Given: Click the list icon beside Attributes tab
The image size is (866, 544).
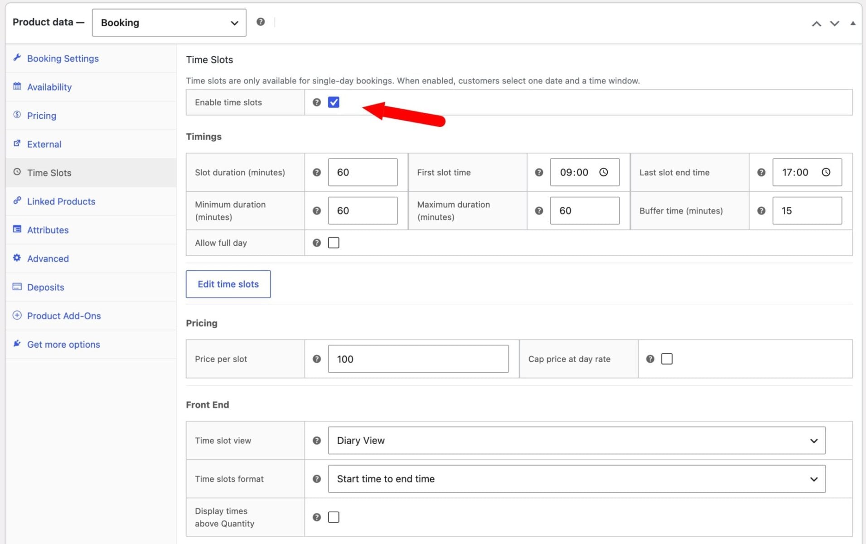Looking at the screenshot, I should point(17,229).
